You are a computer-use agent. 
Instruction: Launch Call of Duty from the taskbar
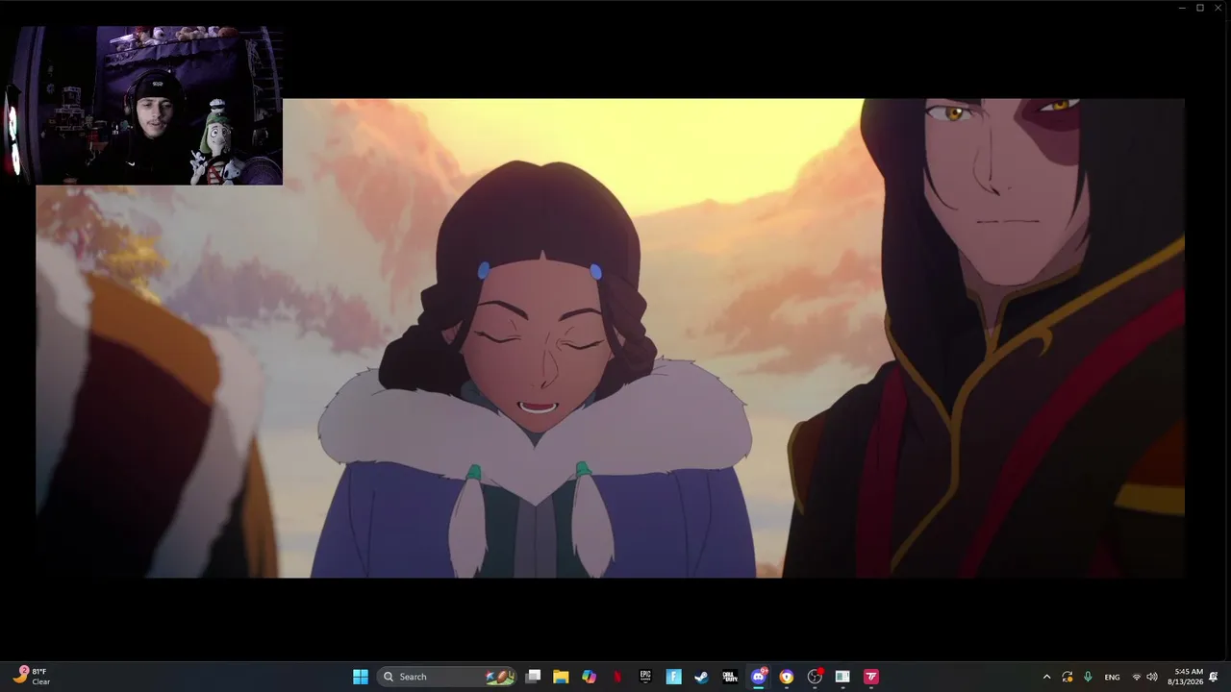coord(730,677)
